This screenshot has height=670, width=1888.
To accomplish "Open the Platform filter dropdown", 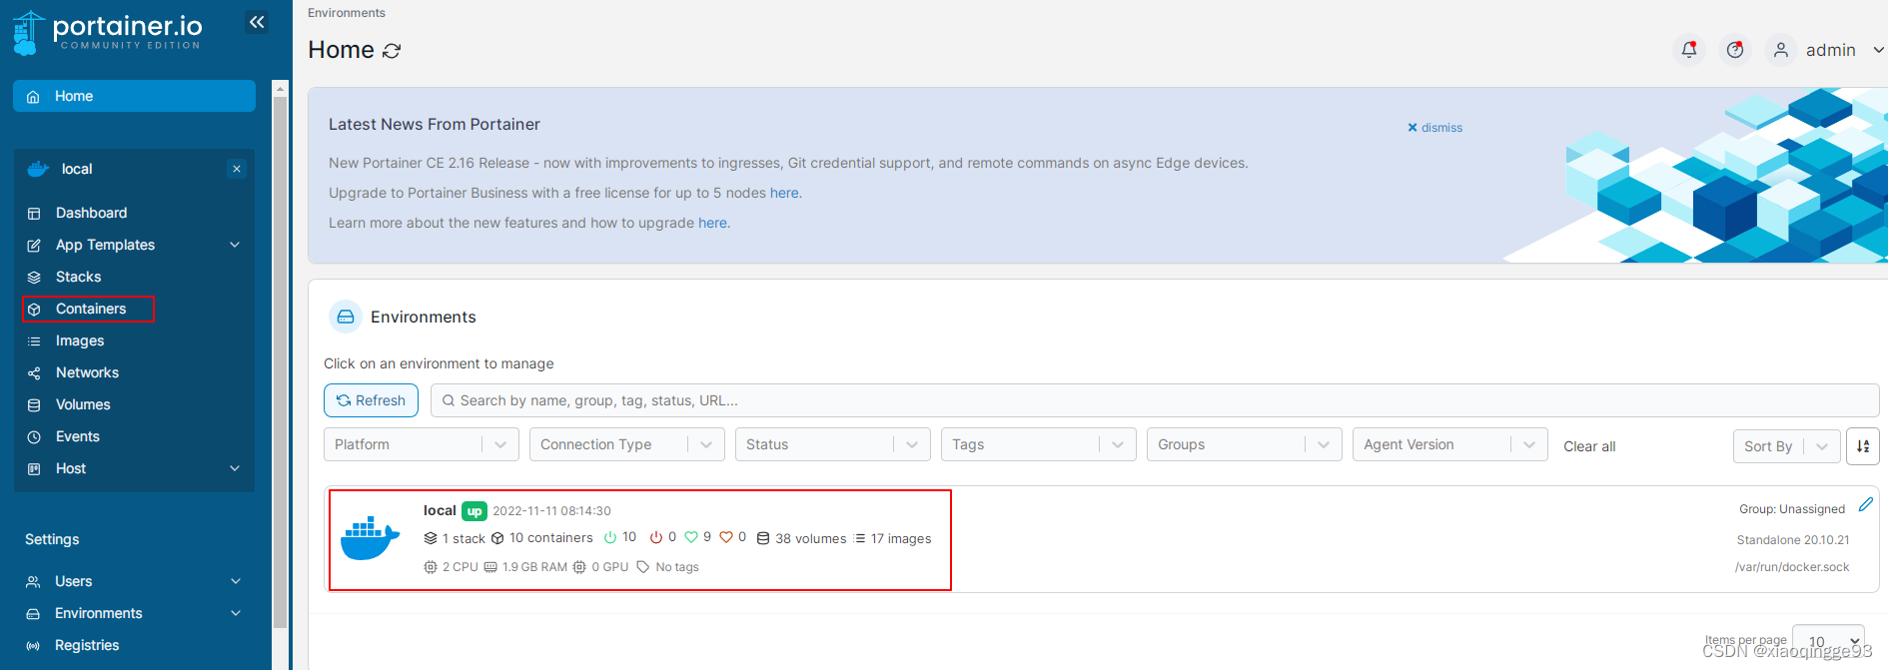I will click(422, 444).
